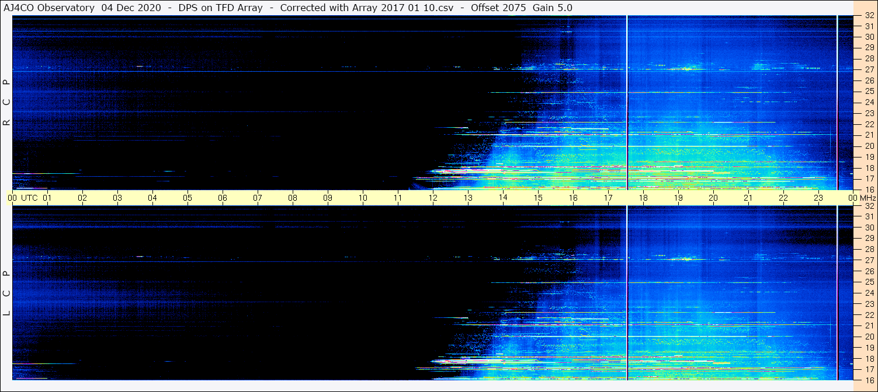
Task: Select the 04 Dec 2020 date in header
Action: pos(129,8)
